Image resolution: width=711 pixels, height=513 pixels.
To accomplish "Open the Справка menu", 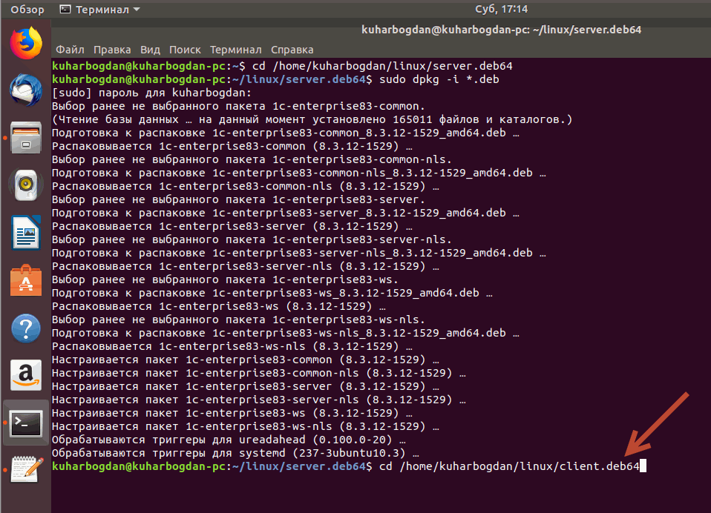I will (x=292, y=50).
